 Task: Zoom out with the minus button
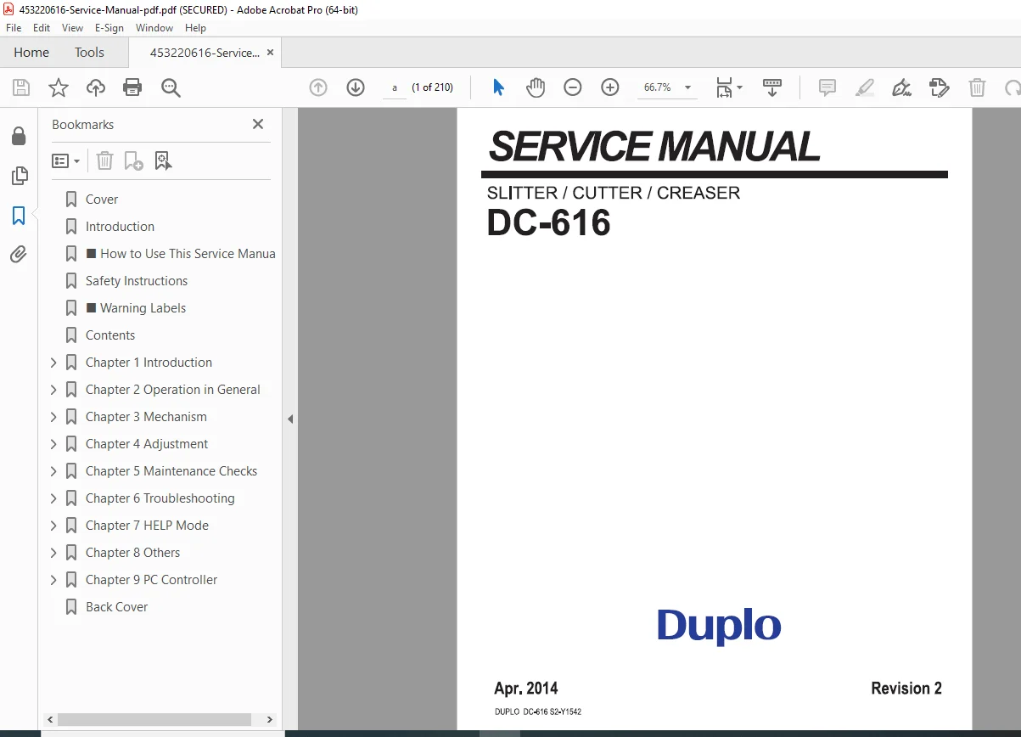(x=573, y=87)
